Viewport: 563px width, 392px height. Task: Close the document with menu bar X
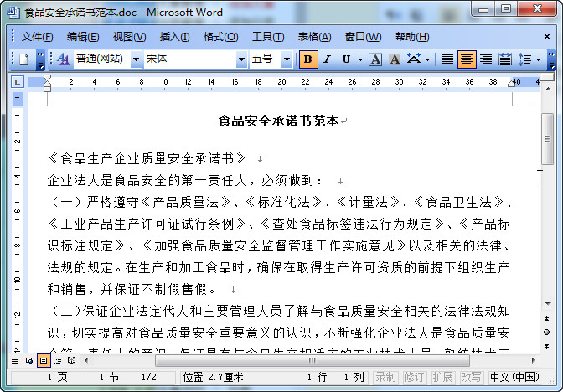(x=547, y=36)
